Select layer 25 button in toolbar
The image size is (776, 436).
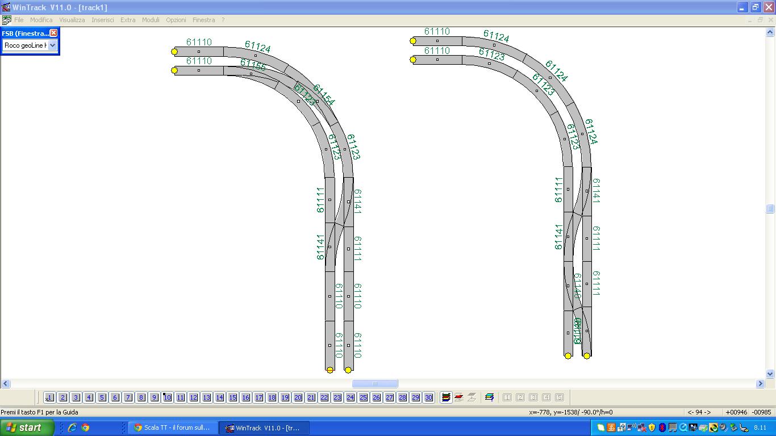(363, 397)
